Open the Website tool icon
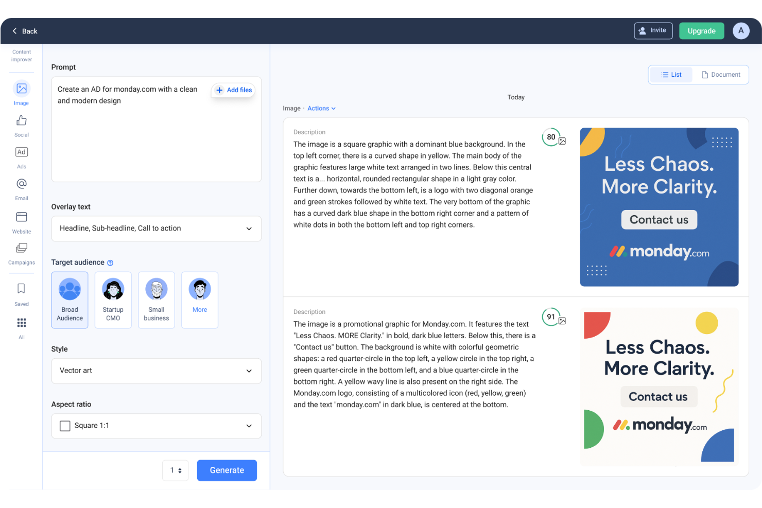The width and height of the screenshot is (762, 508). 22,217
